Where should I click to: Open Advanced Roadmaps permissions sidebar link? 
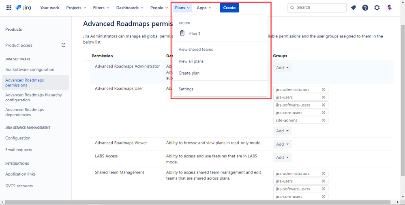coord(36,83)
